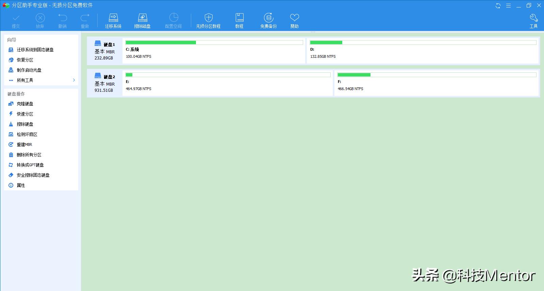The height and width of the screenshot is (291, 544).
Task: Click the refresh icon in title bar
Action: point(498,6)
